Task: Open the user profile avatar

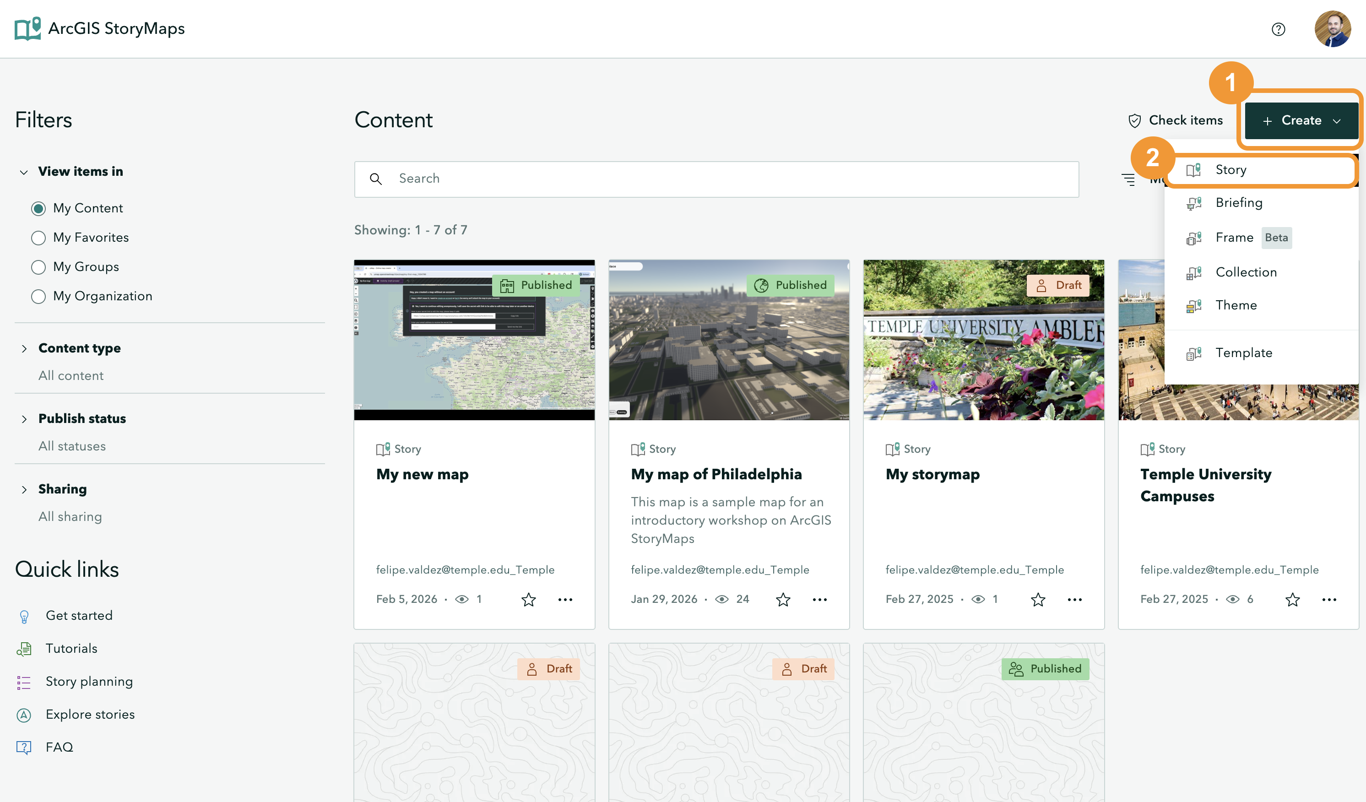Action: pyautogui.click(x=1333, y=29)
